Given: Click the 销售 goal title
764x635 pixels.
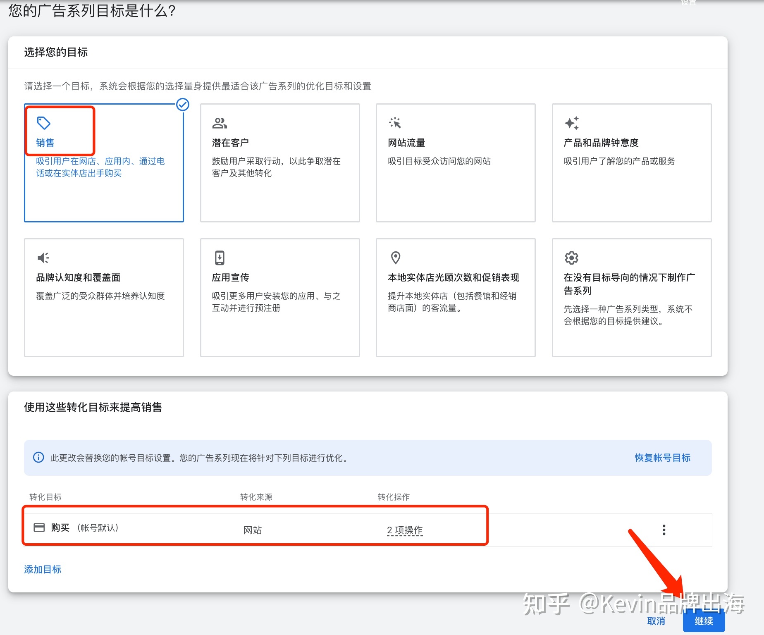Looking at the screenshot, I should (x=45, y=143).
